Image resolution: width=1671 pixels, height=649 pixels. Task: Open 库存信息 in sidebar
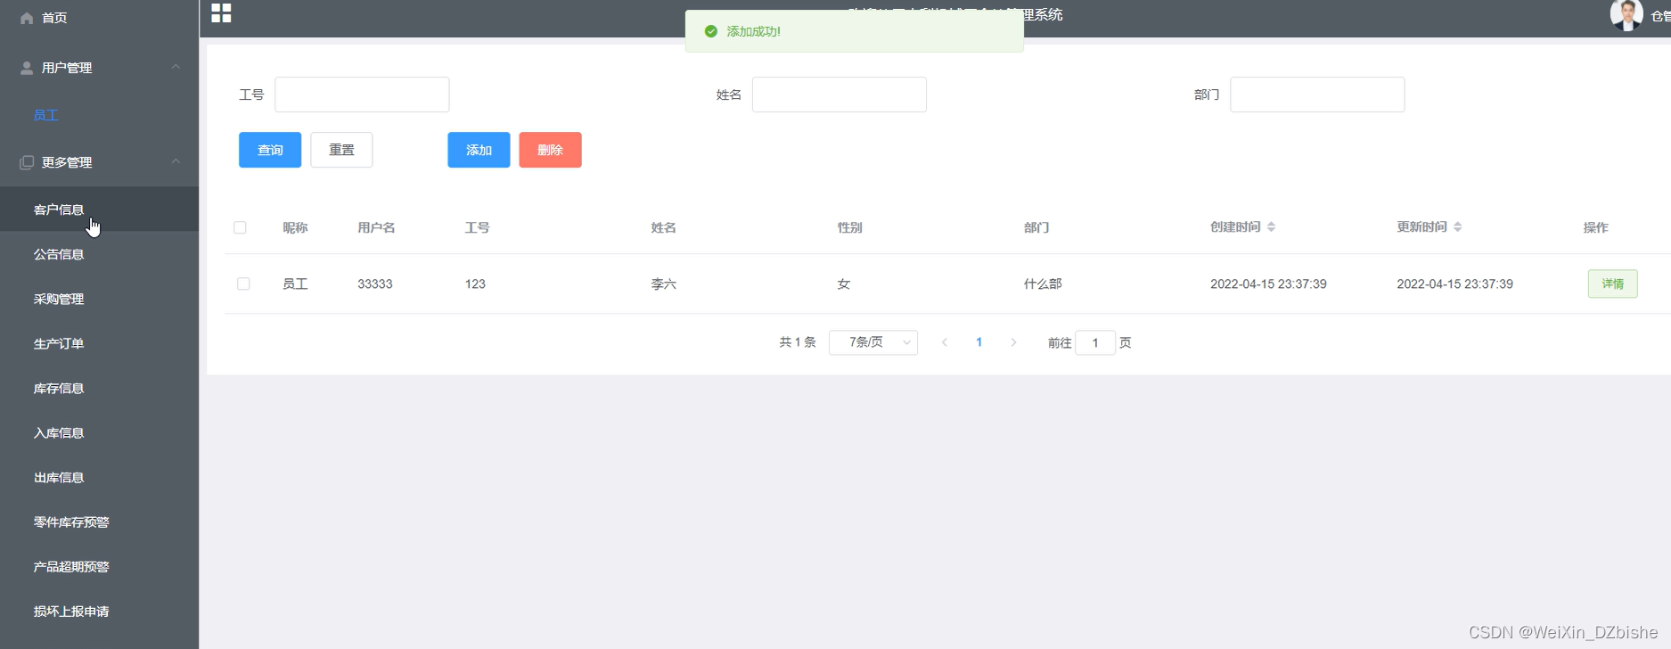pos(59,388)
